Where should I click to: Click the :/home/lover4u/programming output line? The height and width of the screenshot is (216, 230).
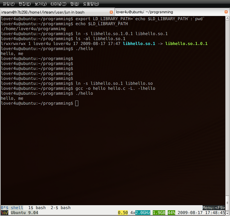click(33, 29)
